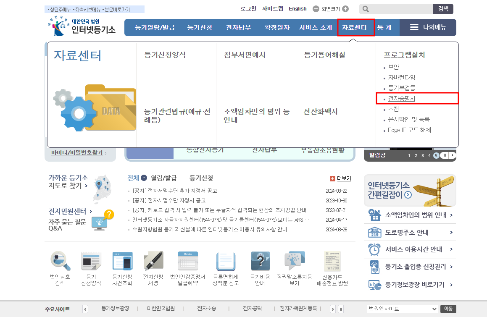The width and height of the screenshot is (487, 317).
Task: Open the 나의메뉴 hamburger icon
Action: tap(414, 27)
